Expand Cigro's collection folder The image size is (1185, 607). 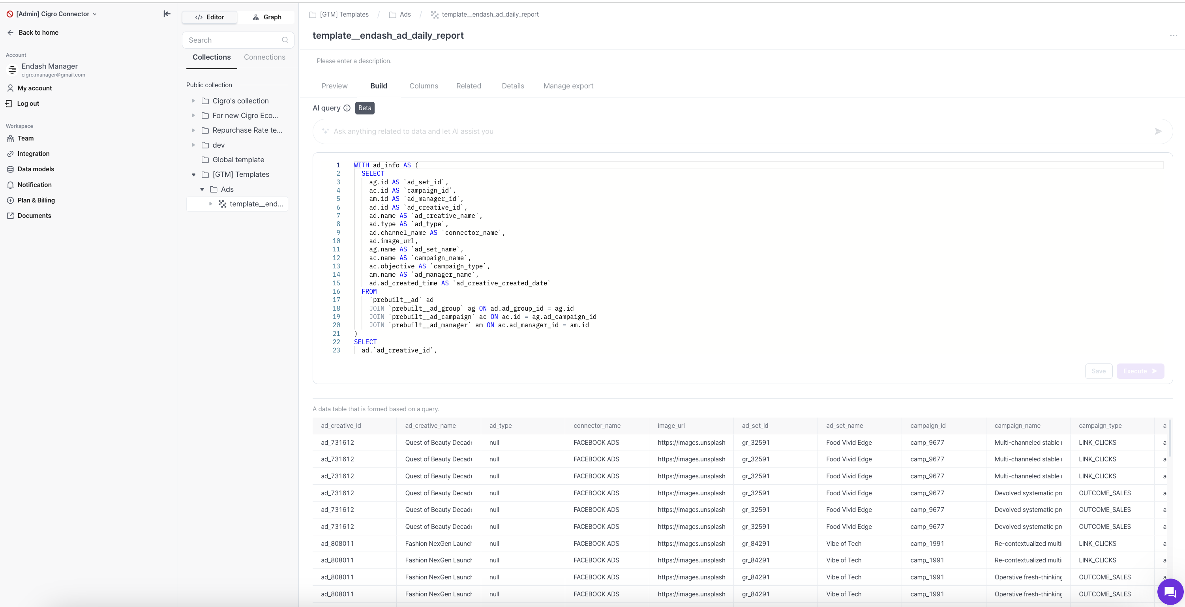pyautogui.click(x=193, y=101)
